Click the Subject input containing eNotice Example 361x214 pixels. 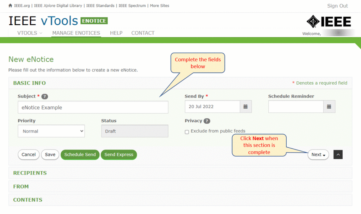[x=93, y=107]
